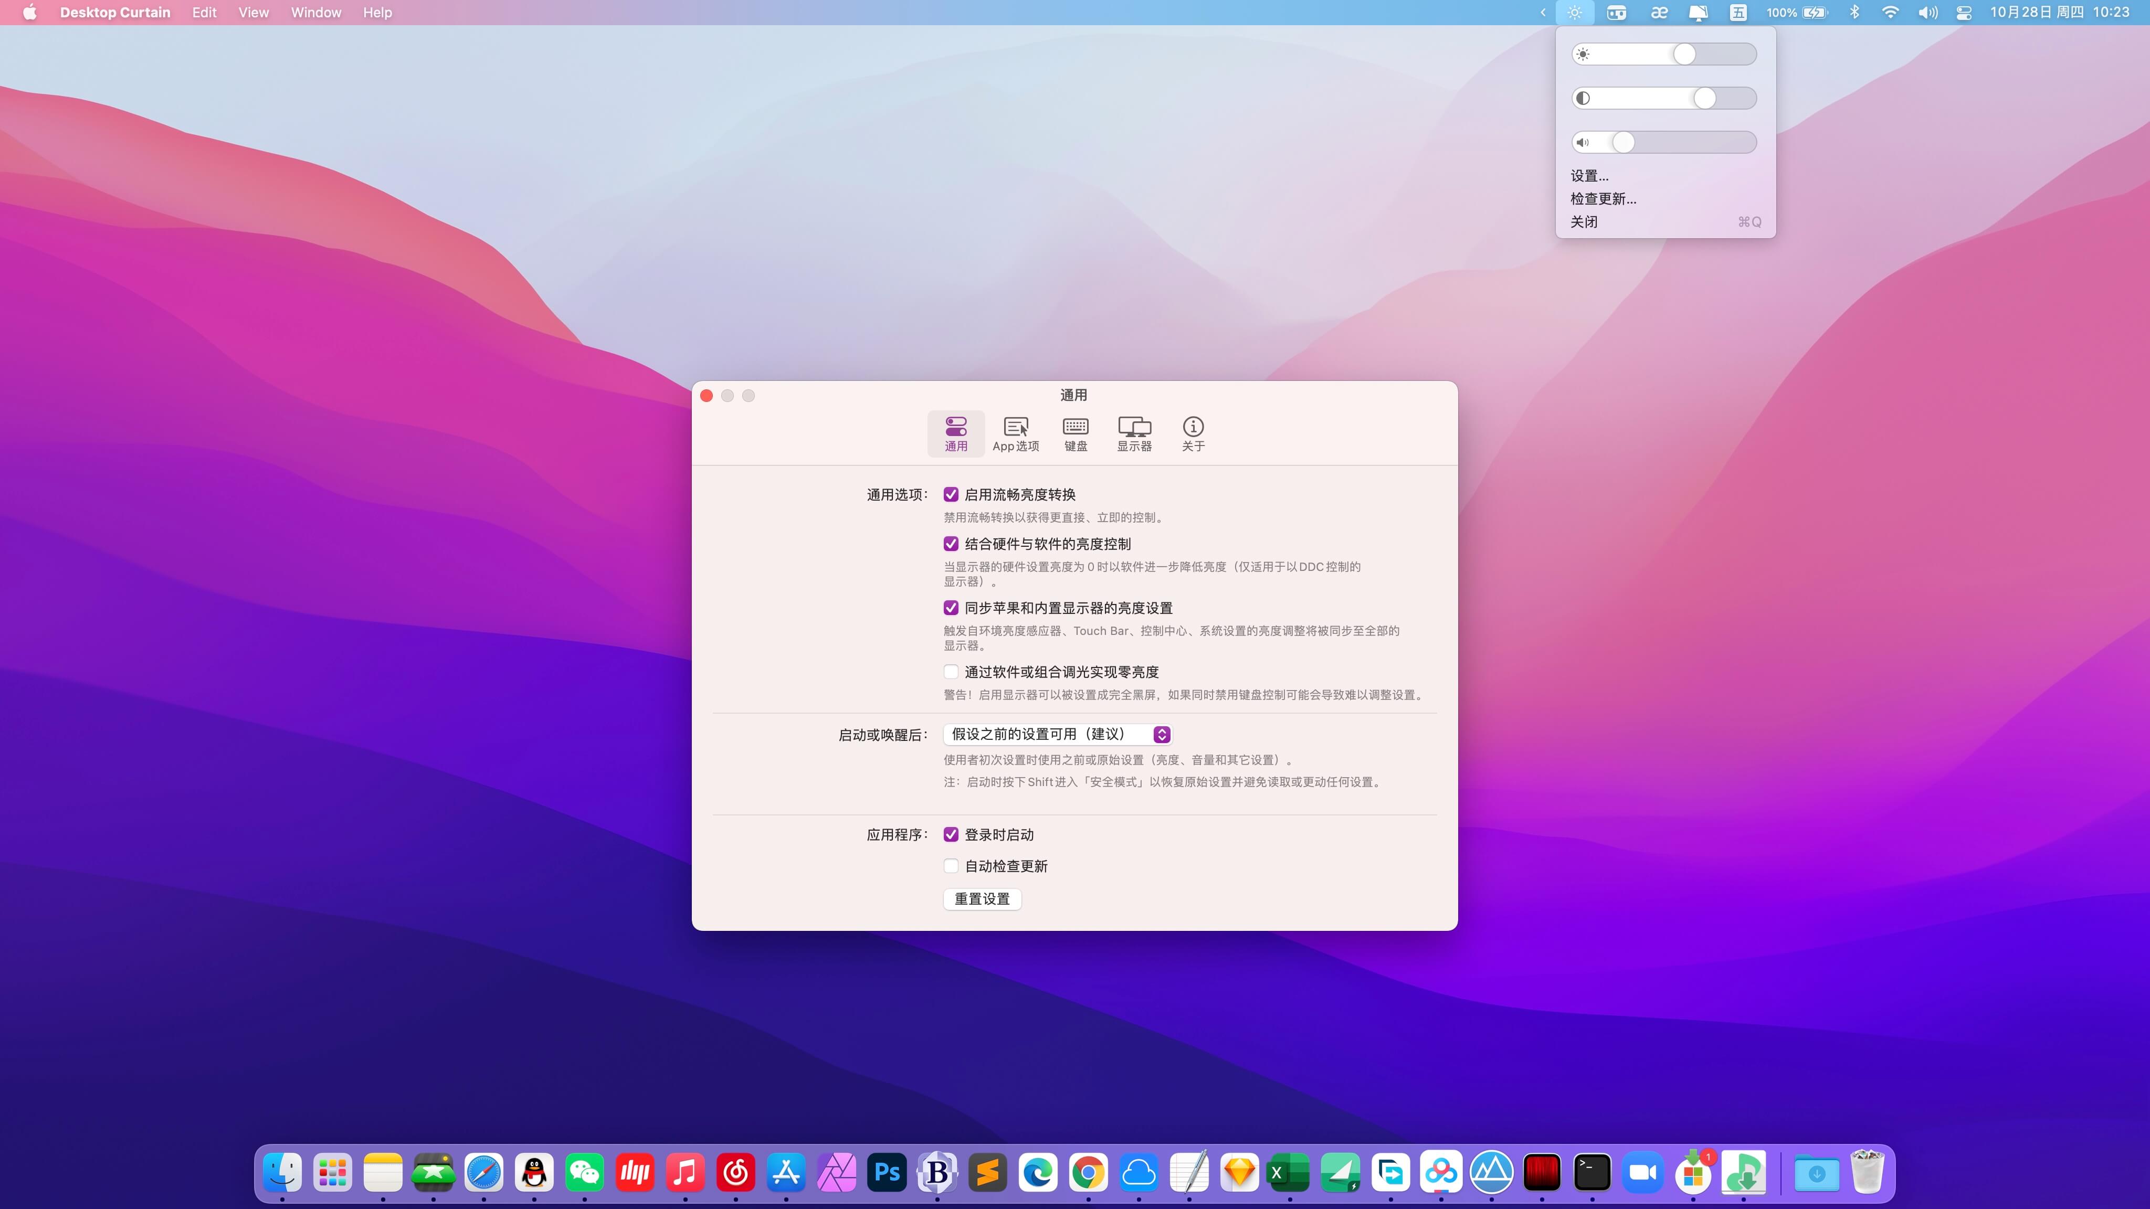Select the 通用 toggles icon
The height and width of the screenshot is (1209, 2150).
click(x=956, y=433)
